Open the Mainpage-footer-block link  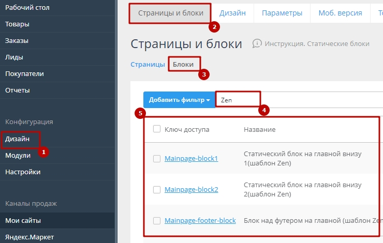(200, 221)
